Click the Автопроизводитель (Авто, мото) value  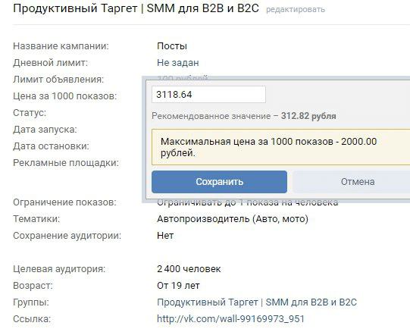(233, 219)
